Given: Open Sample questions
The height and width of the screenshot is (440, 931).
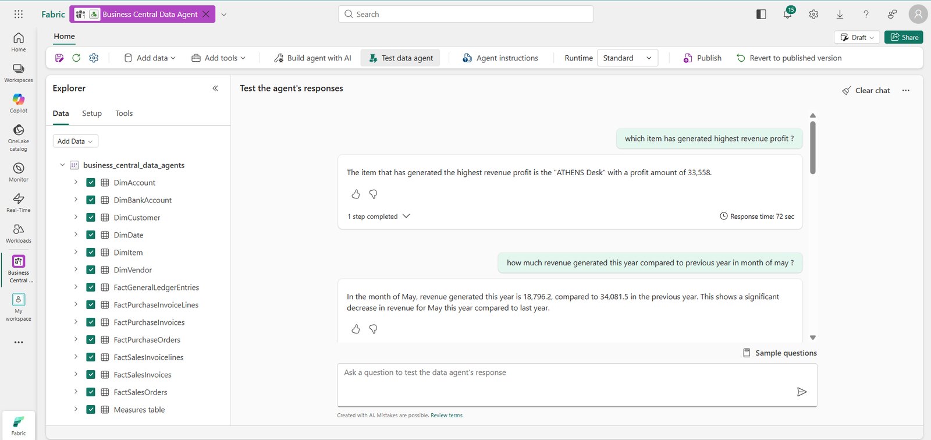Looking at the screenshot, I should point(780,353).
